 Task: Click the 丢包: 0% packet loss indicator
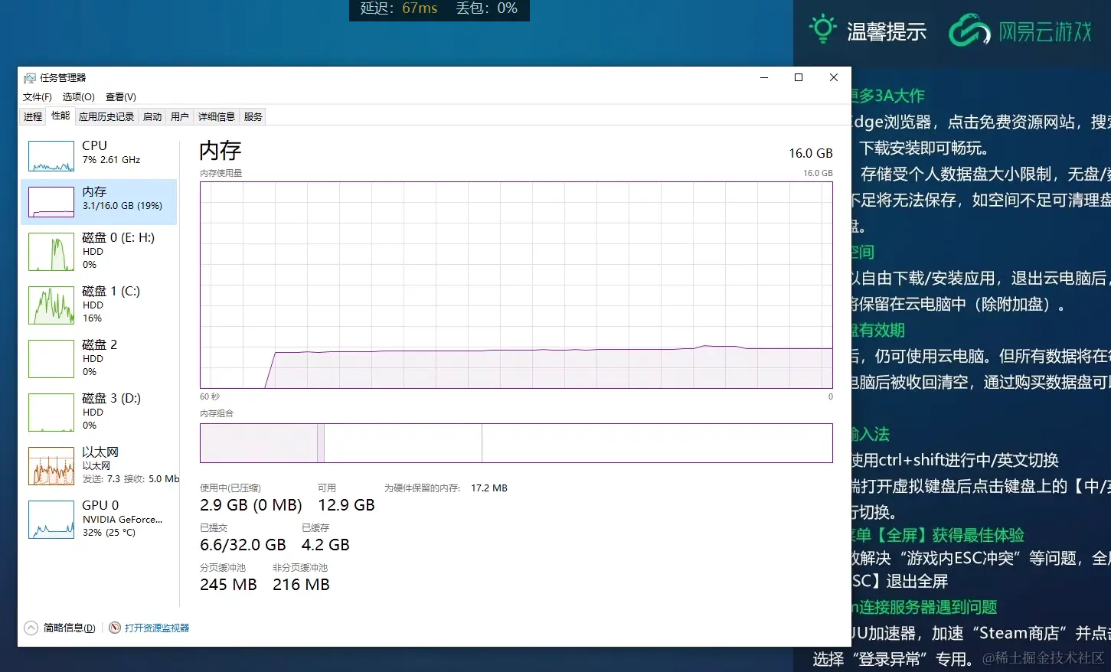[487, 8]
